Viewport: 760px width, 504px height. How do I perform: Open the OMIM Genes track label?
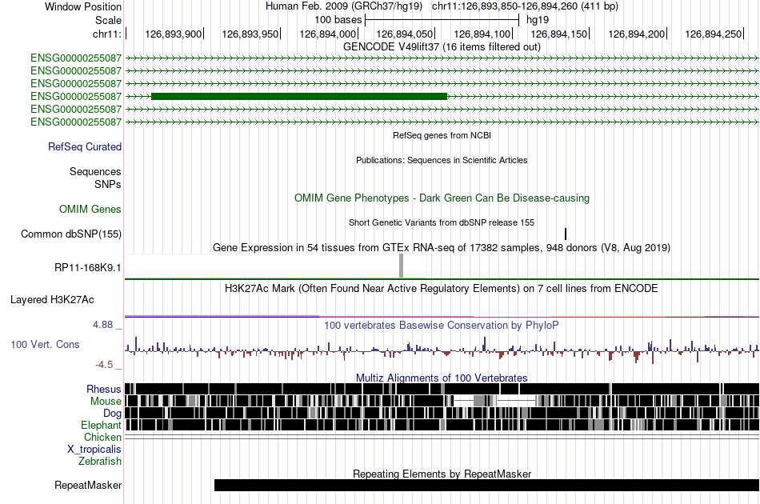90,210
